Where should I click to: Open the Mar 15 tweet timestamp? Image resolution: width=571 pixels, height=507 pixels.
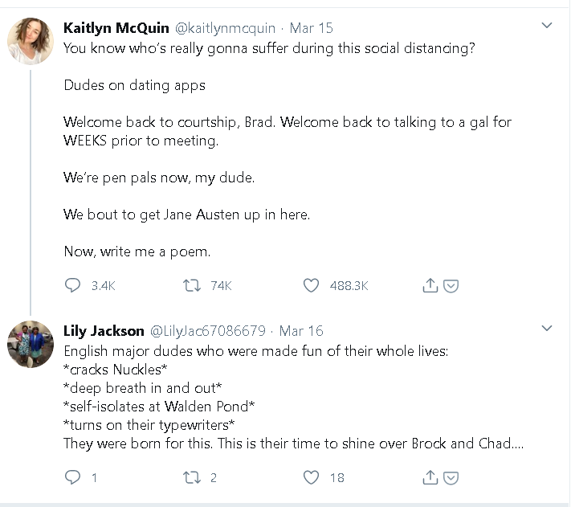tap(311, 28)
